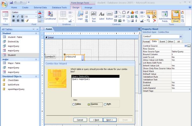Open the font size dropdown
The height and width of the screenshot is (126, 192).
36,16
